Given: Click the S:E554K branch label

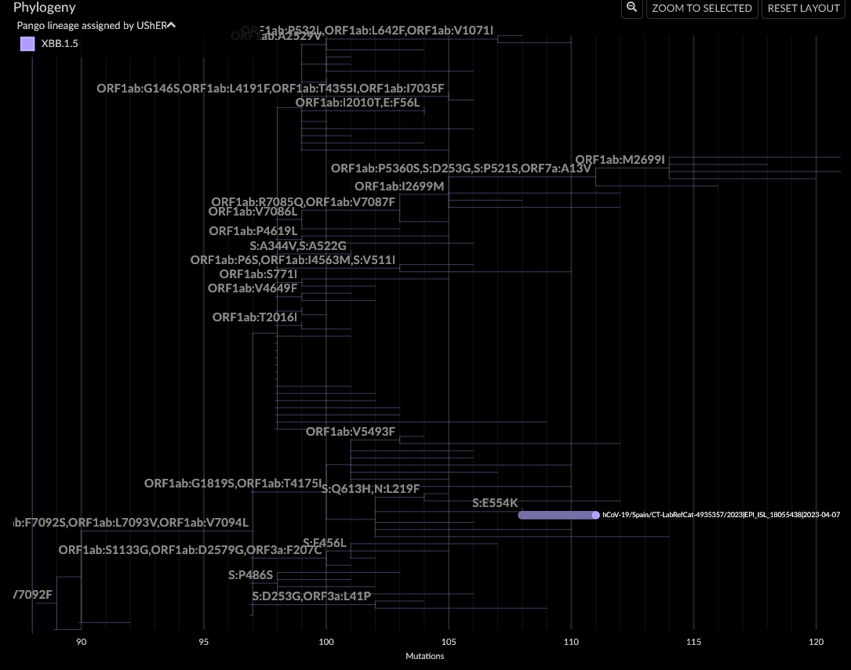Looking at the screenshot, I should (x=494, y=502).
